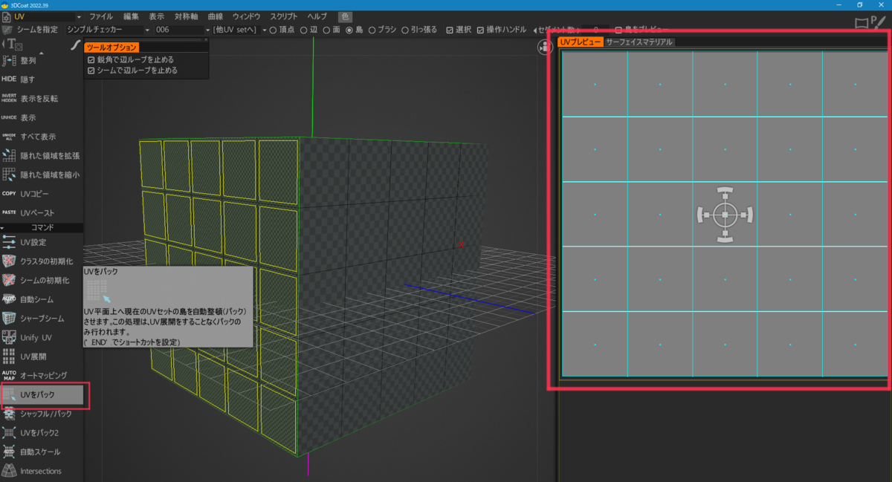Viewport: 892px width, 482px height.
Task: Choose 隠れた領域を拡張 expand hidden tool
Action: [41, 156]
